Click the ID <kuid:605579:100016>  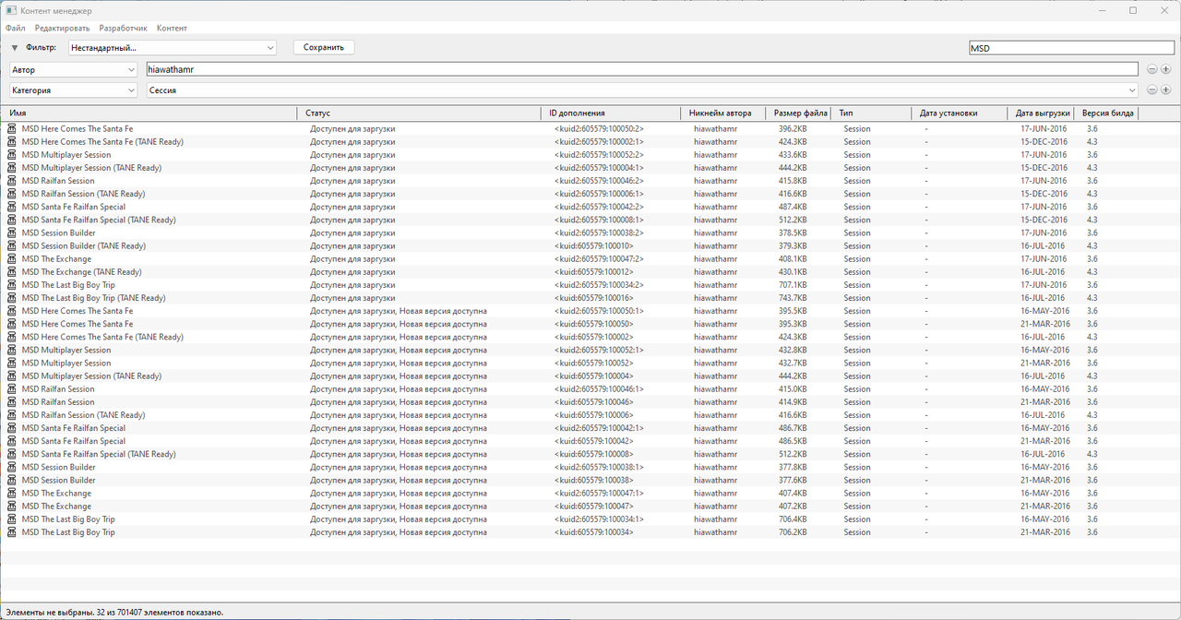click(593, 298)
